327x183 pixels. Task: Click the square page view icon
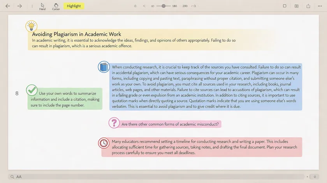point(285,6)
